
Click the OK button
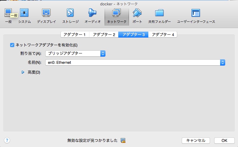[x=224, y=140]
